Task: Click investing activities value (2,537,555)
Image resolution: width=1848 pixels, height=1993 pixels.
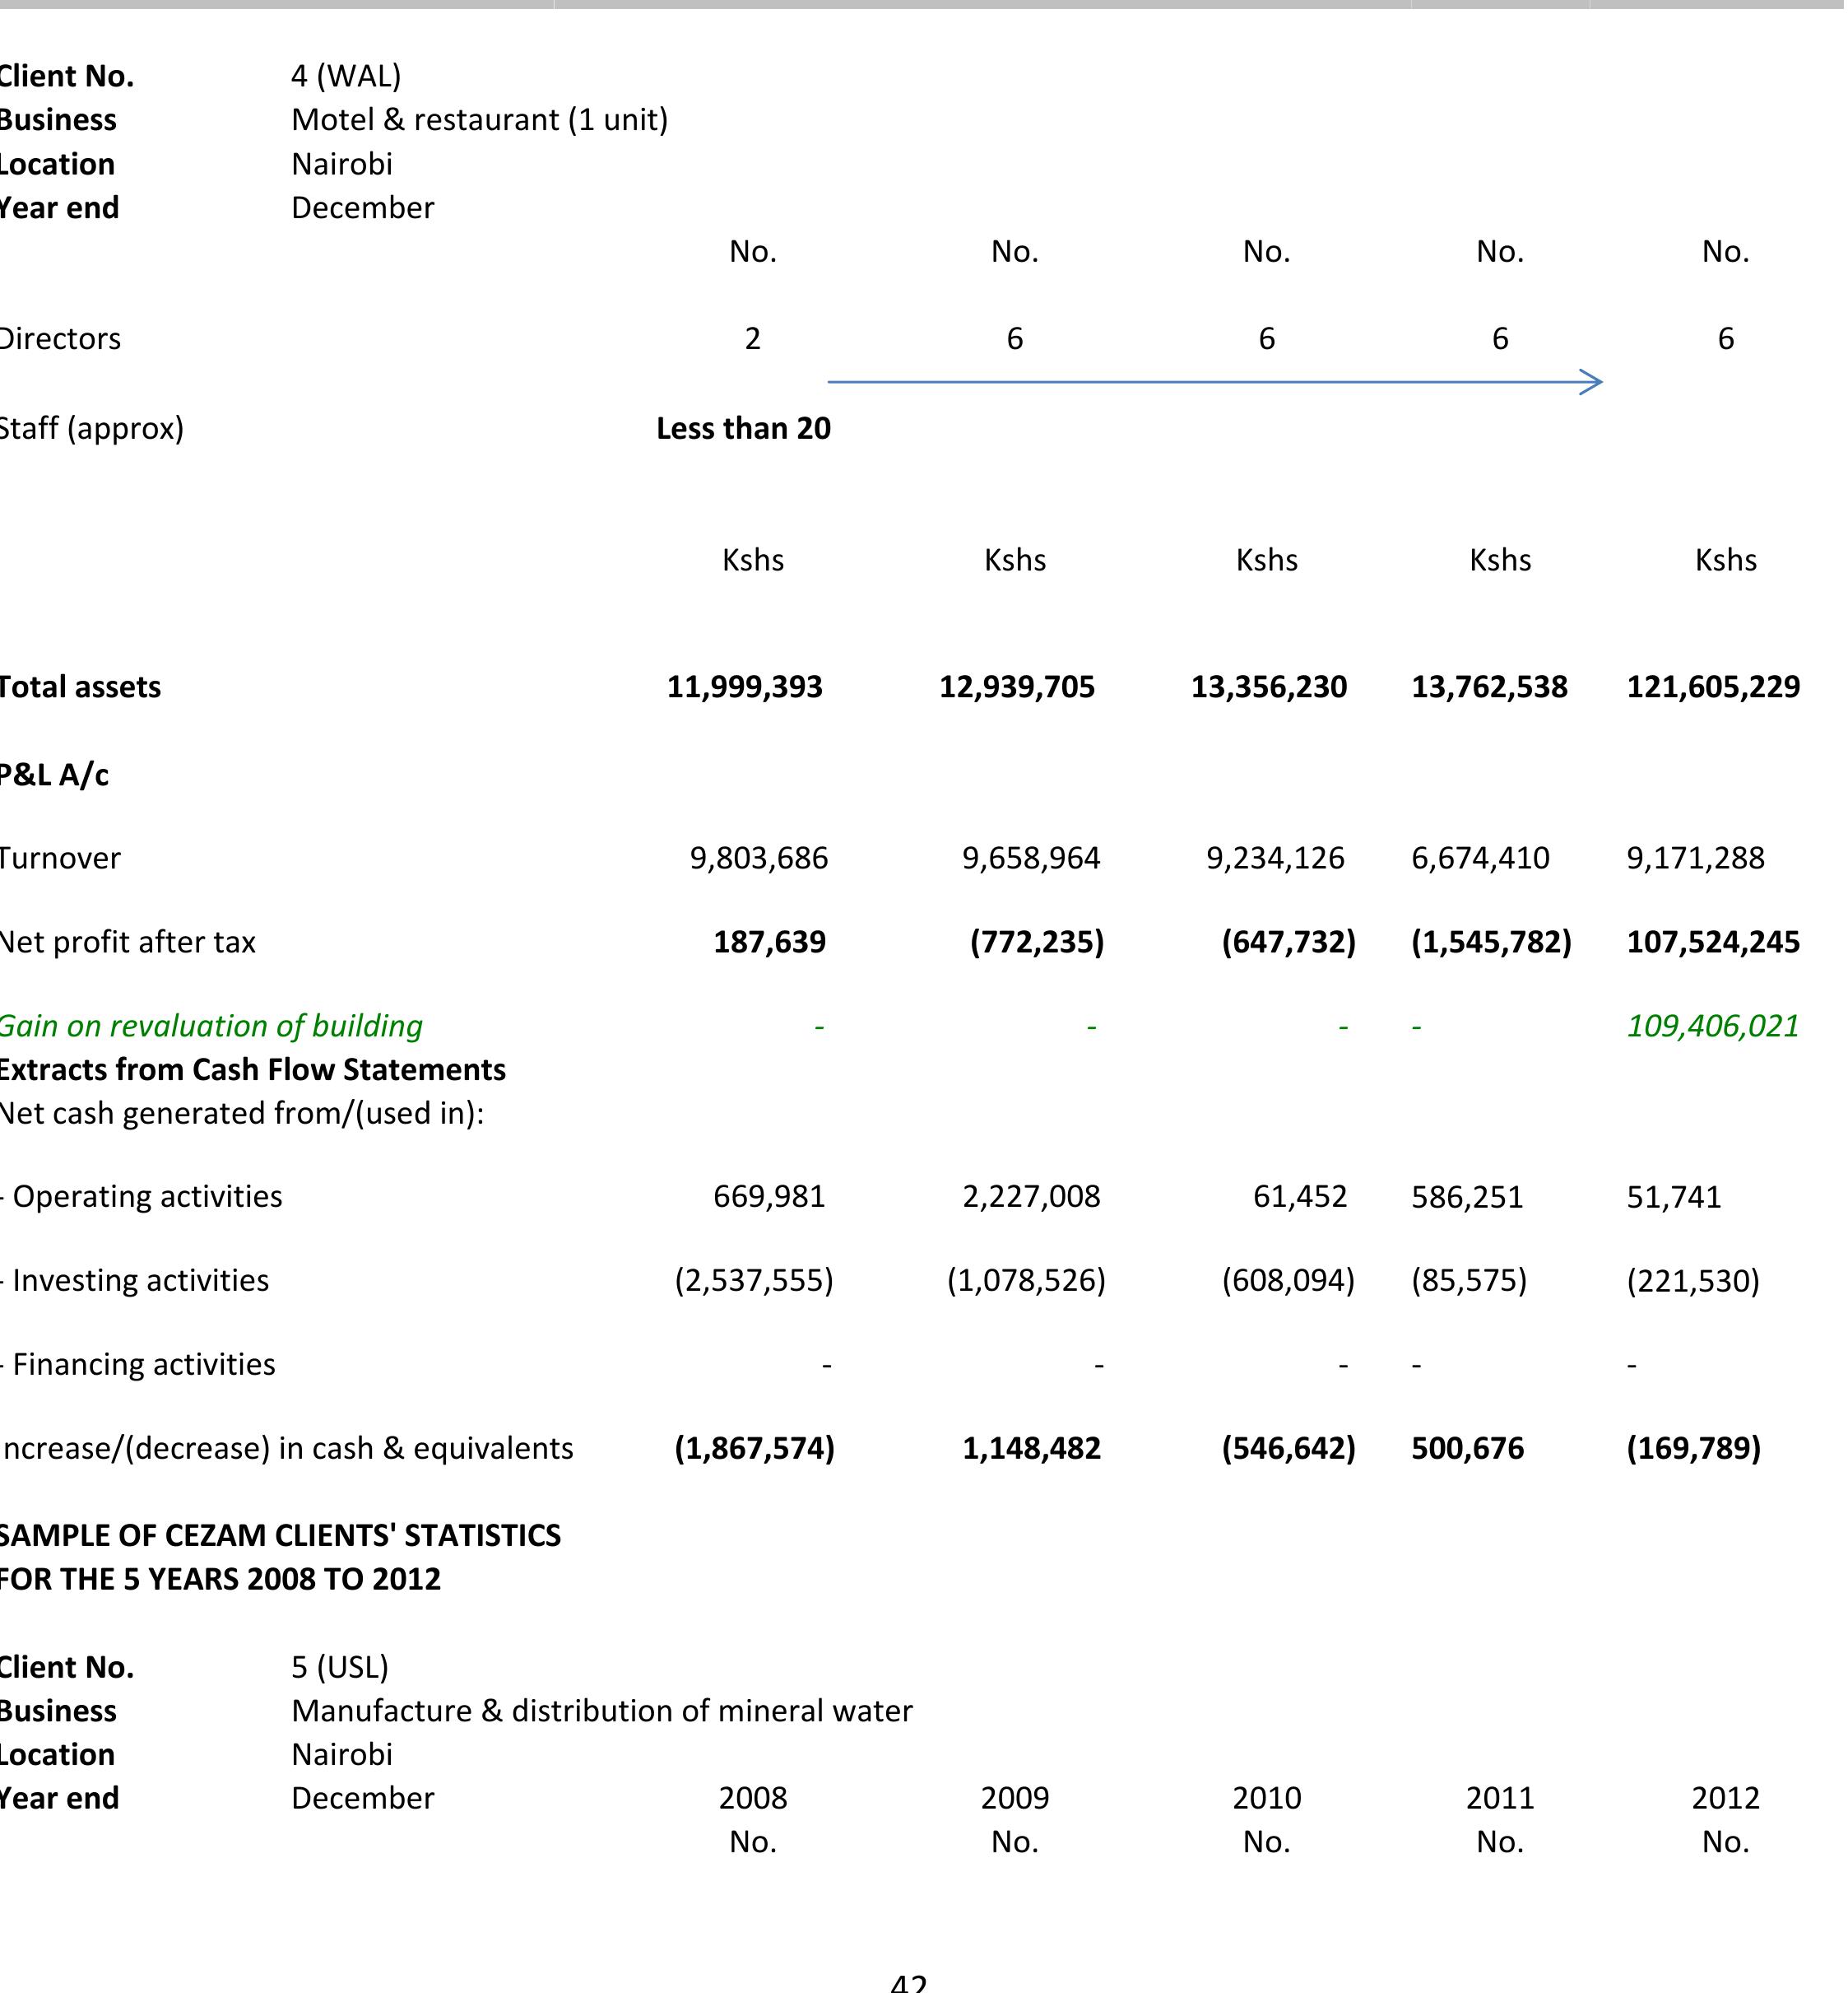Action: [754, 1282]
